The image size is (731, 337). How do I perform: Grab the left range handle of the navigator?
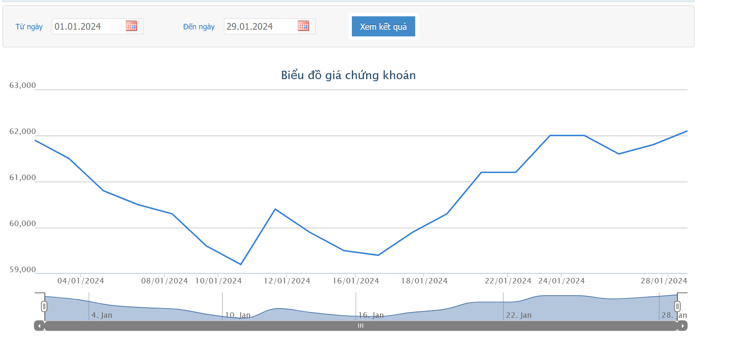point(44,306)
